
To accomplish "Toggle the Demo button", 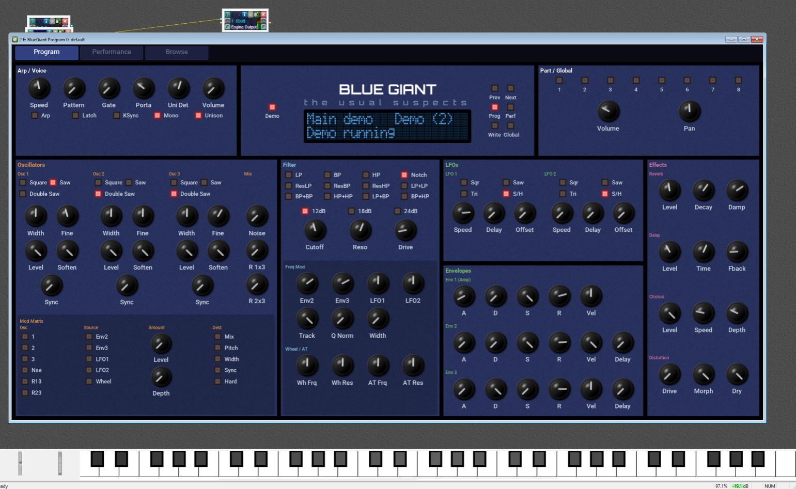I will [272, 107].
